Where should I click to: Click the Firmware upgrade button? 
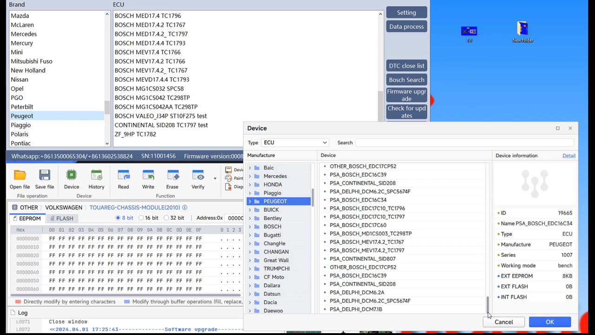pos(406,95)
